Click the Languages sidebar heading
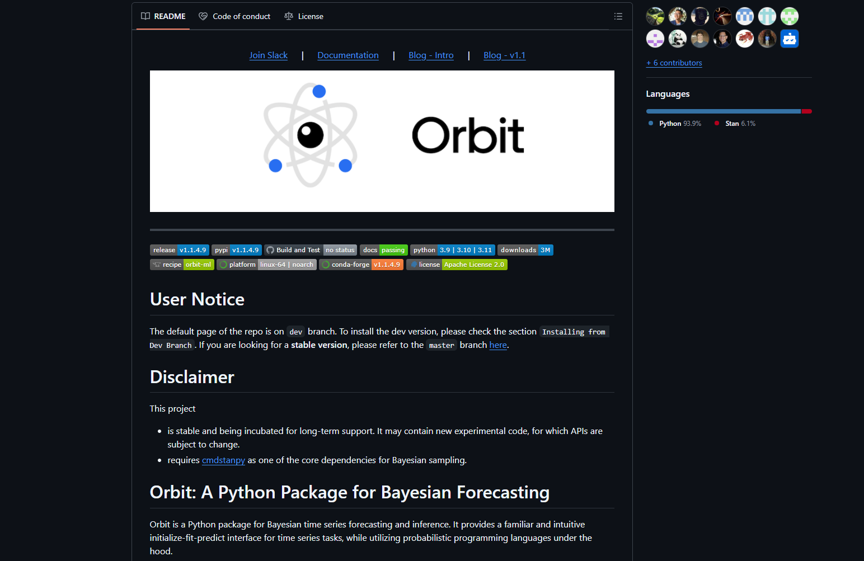Image resolution: width=864 pixels, height=561 pixels. pyautogui.click(x=668, y=94)
